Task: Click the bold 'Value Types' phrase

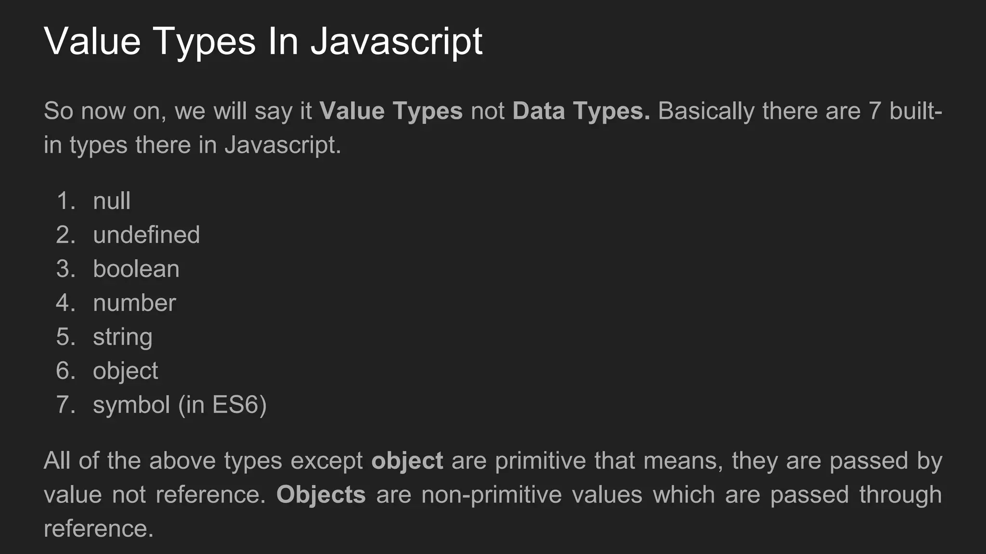Action: coord(391,111)
